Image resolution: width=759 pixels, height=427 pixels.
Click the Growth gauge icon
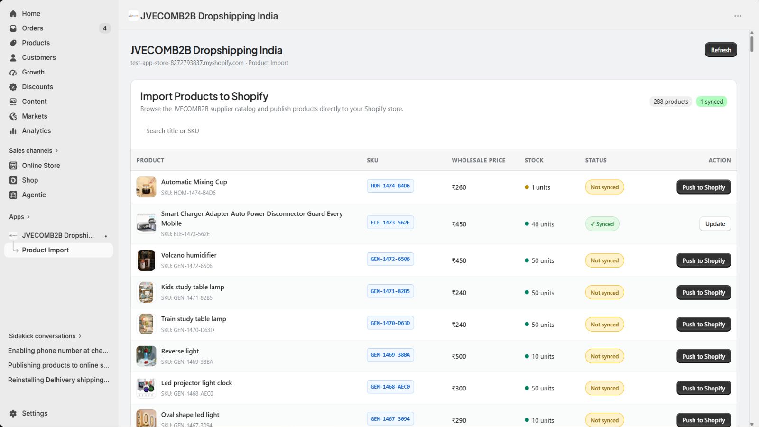pos(13,73)
